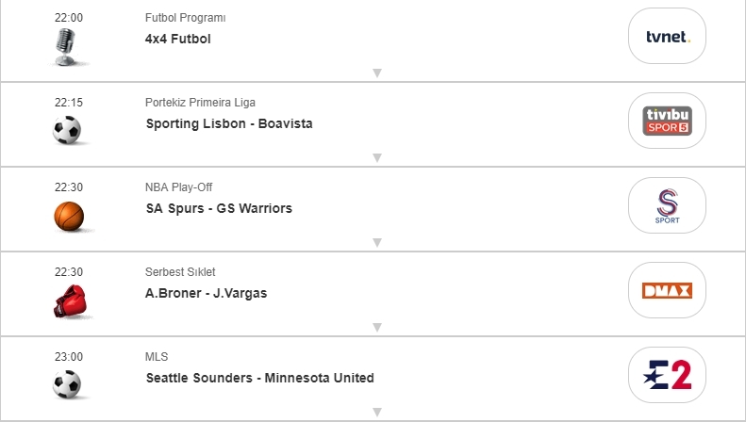Expand the 4x4 Futbol row details
The width and height of the screenshot is (746, 422).
click(x=376, y=73)
